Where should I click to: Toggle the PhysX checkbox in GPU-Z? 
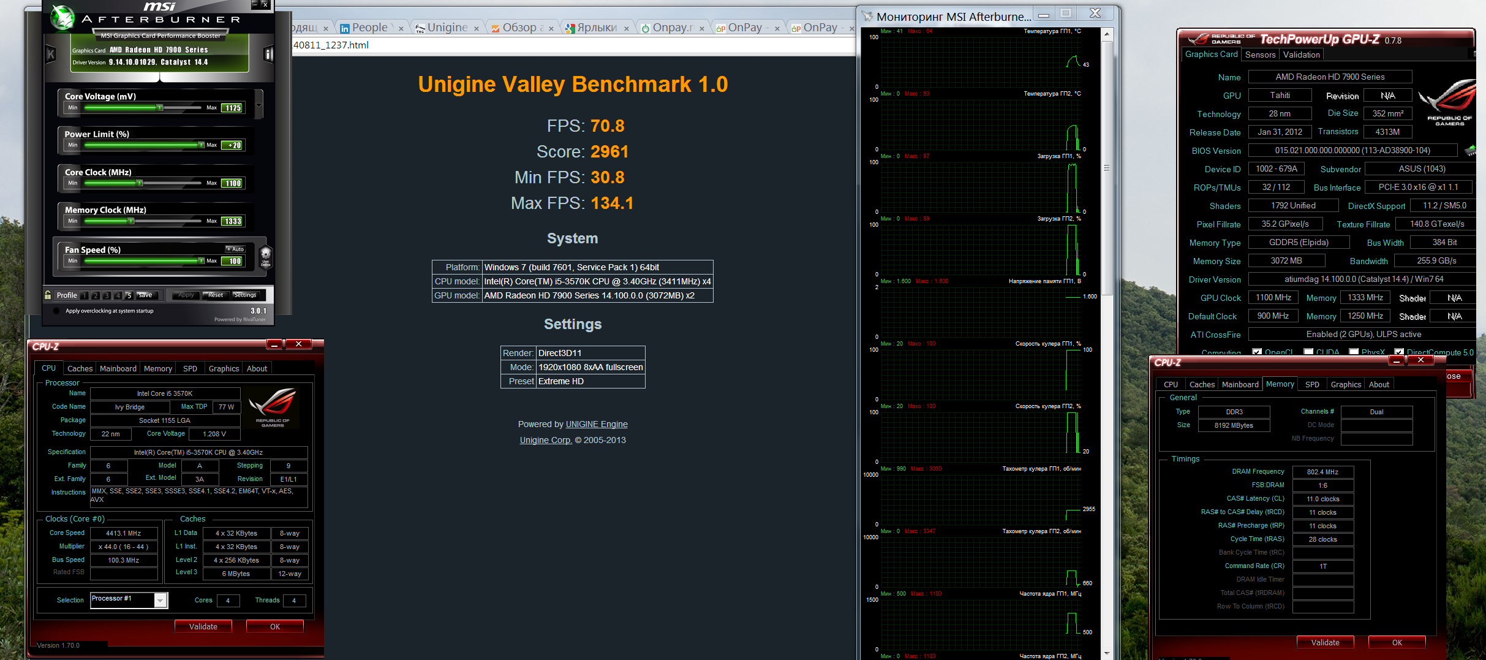click(x=1354, y=352)
